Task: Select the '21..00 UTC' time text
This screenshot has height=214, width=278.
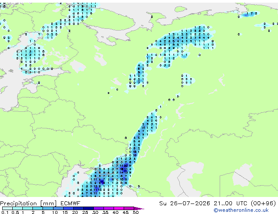Action: (x=230, y=204)
